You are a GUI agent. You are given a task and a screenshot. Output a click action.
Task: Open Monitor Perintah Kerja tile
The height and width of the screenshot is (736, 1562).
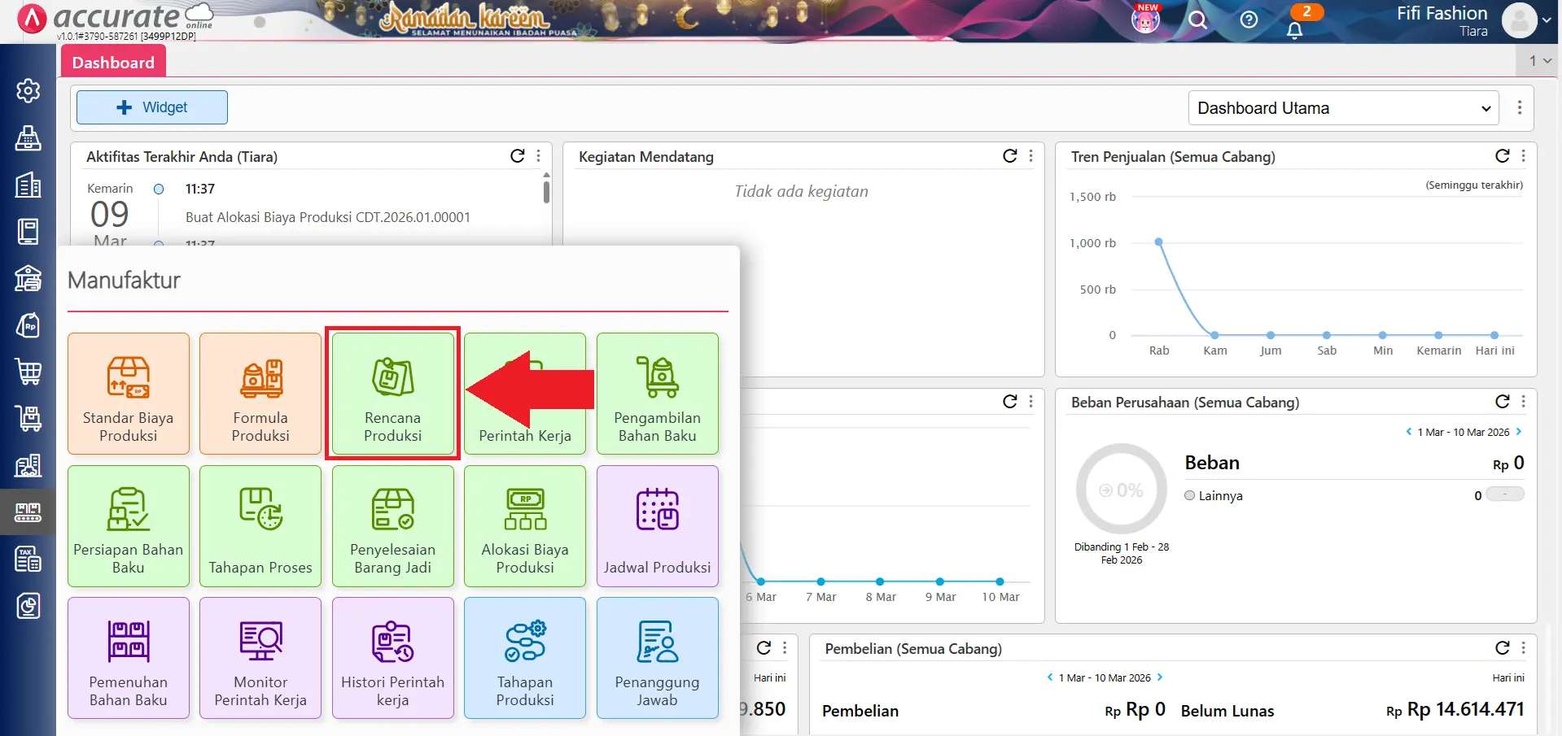tap(260, 658)
